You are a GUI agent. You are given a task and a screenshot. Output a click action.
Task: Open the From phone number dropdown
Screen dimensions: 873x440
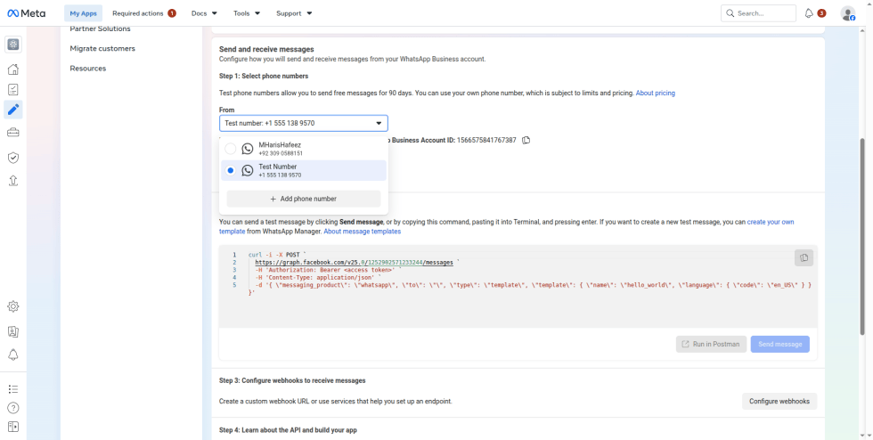click(x=304, y=123)
